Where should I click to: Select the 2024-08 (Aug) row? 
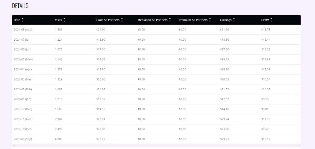tap(156, 30)
